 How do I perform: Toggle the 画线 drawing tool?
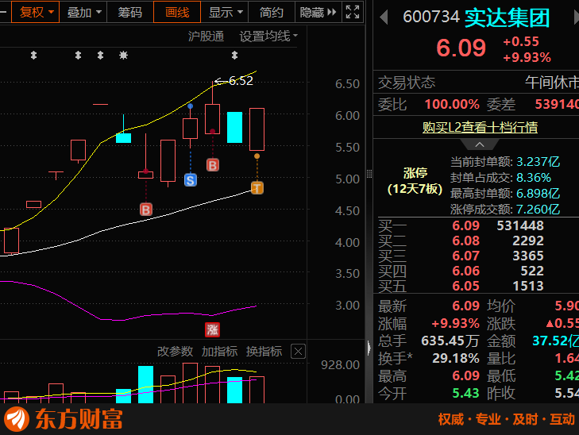coord(177,12)
